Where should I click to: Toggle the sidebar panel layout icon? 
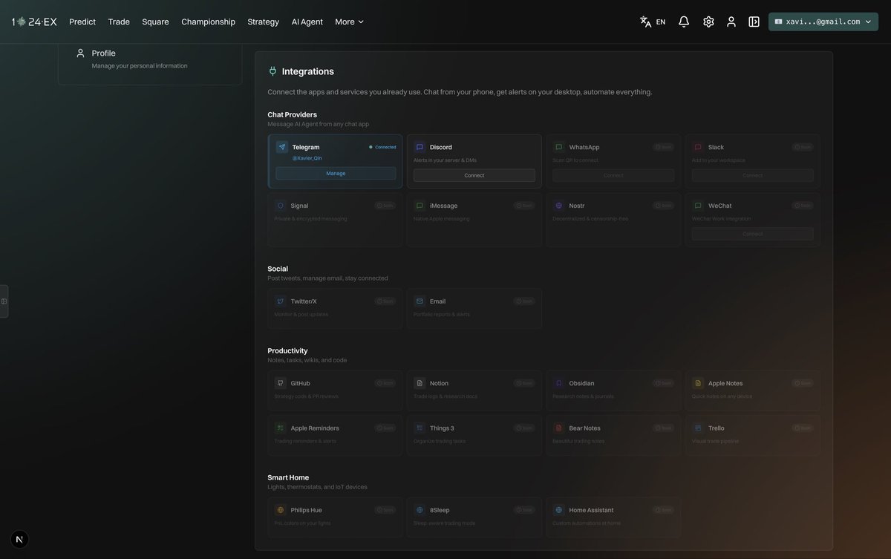click(x=754, y=22)
